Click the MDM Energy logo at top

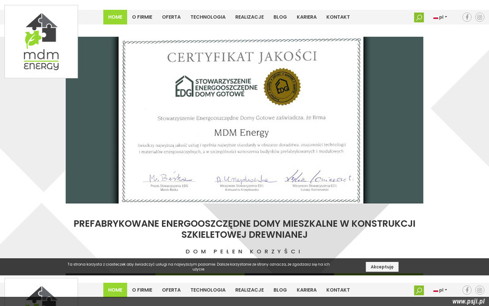tap(41, 42)
